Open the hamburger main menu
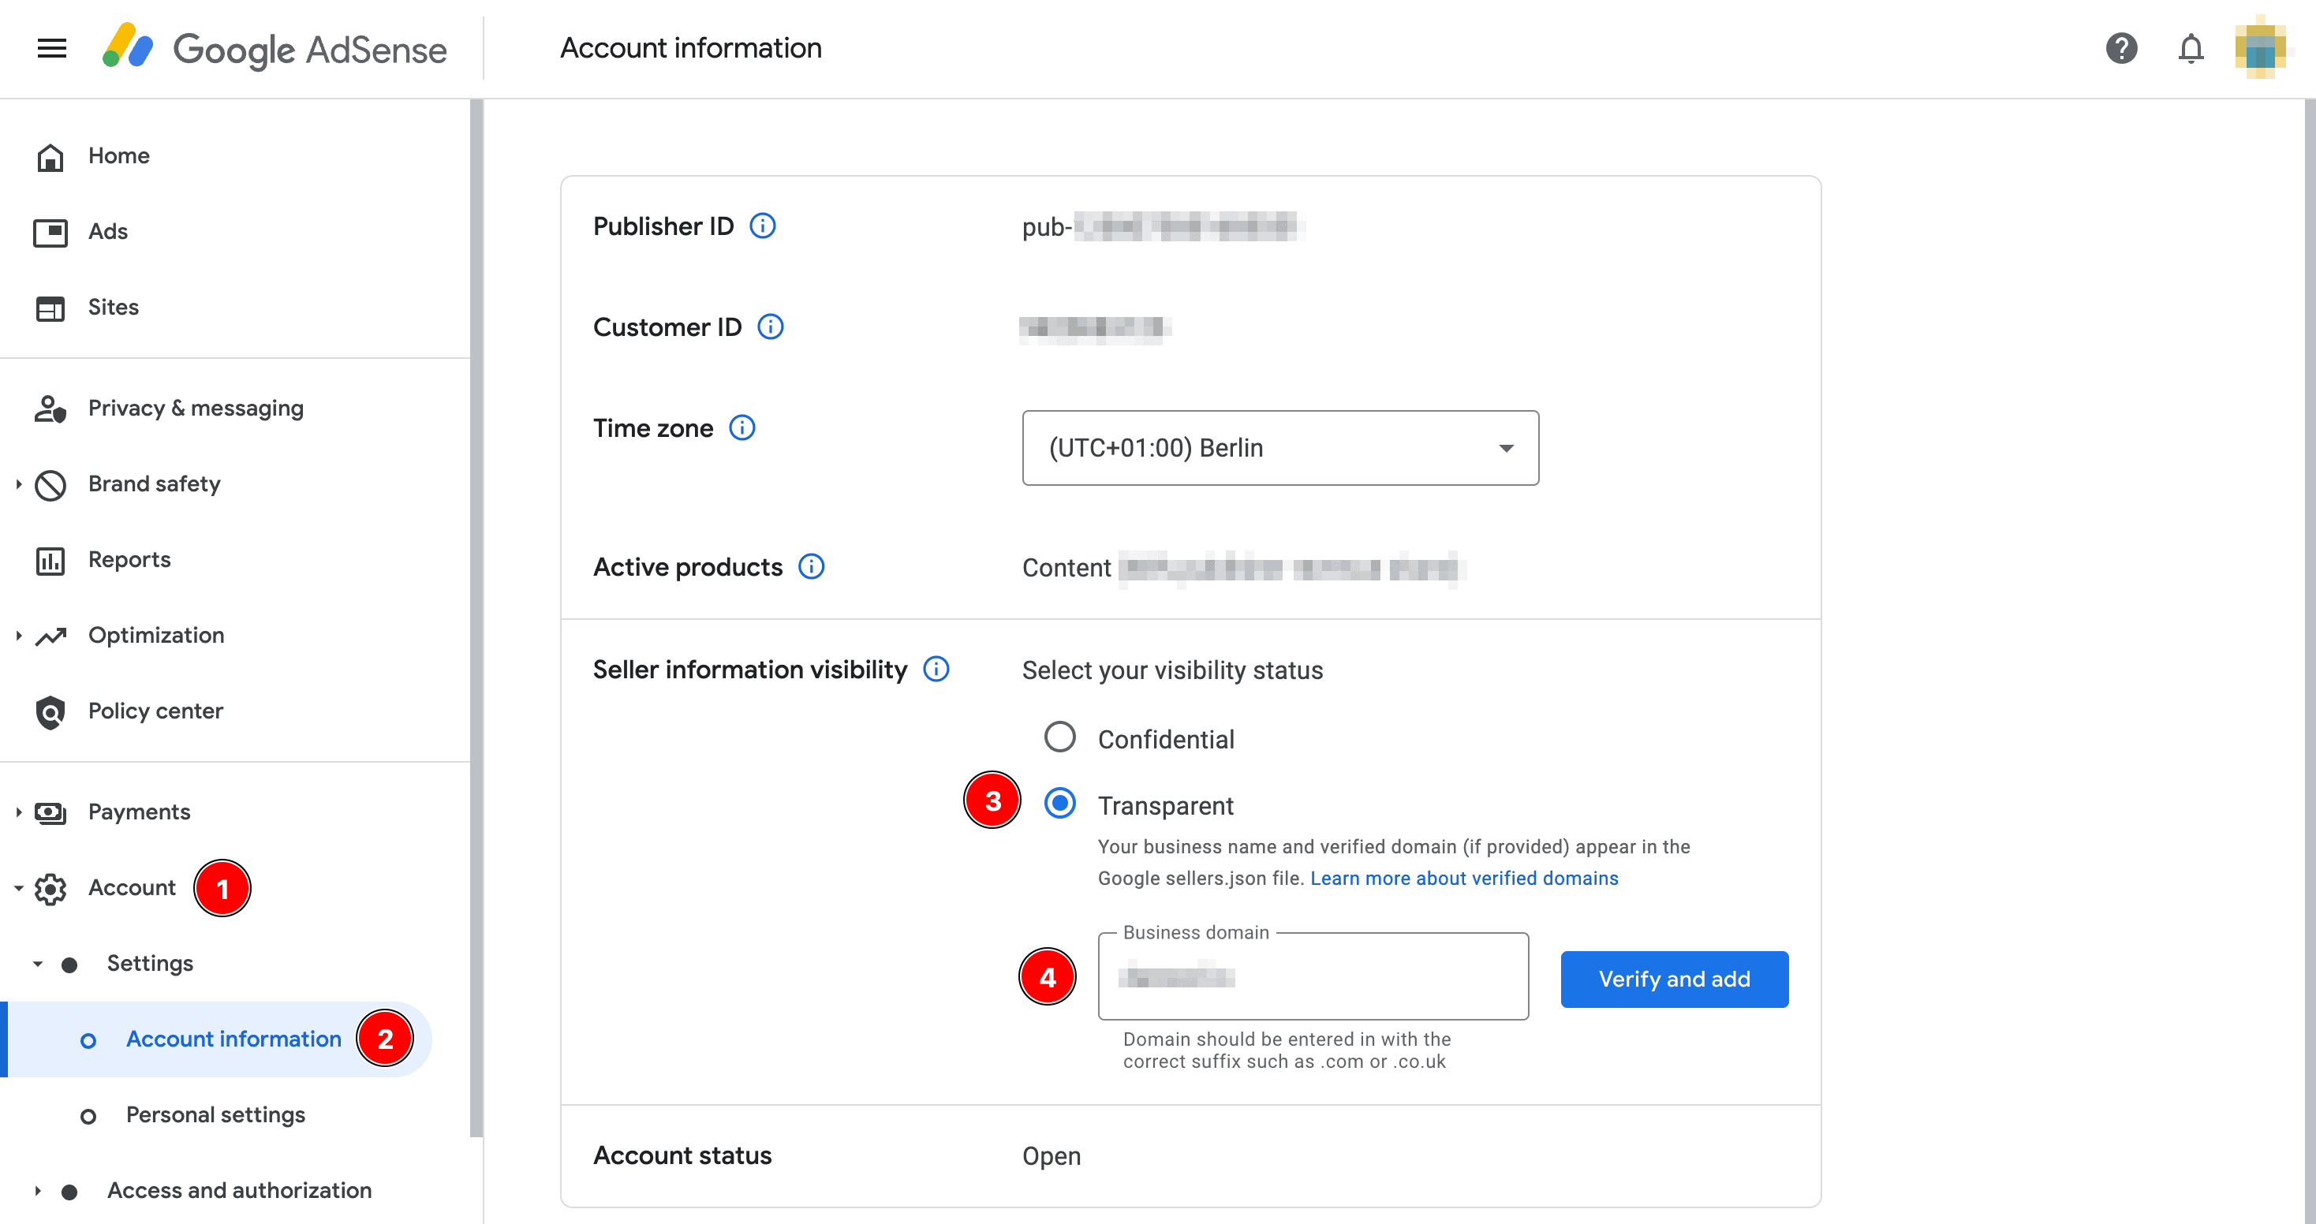 coord(51,49)
